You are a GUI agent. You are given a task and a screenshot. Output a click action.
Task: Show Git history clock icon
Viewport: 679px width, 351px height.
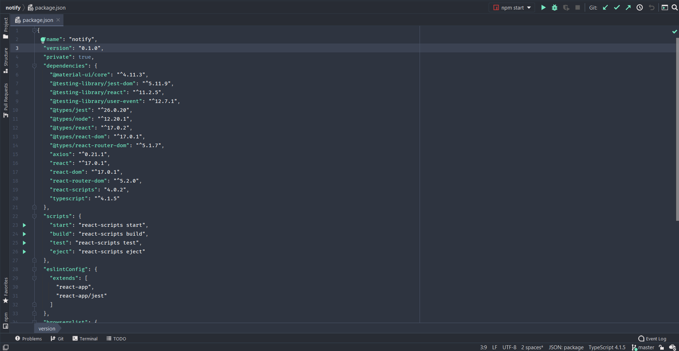640,7
